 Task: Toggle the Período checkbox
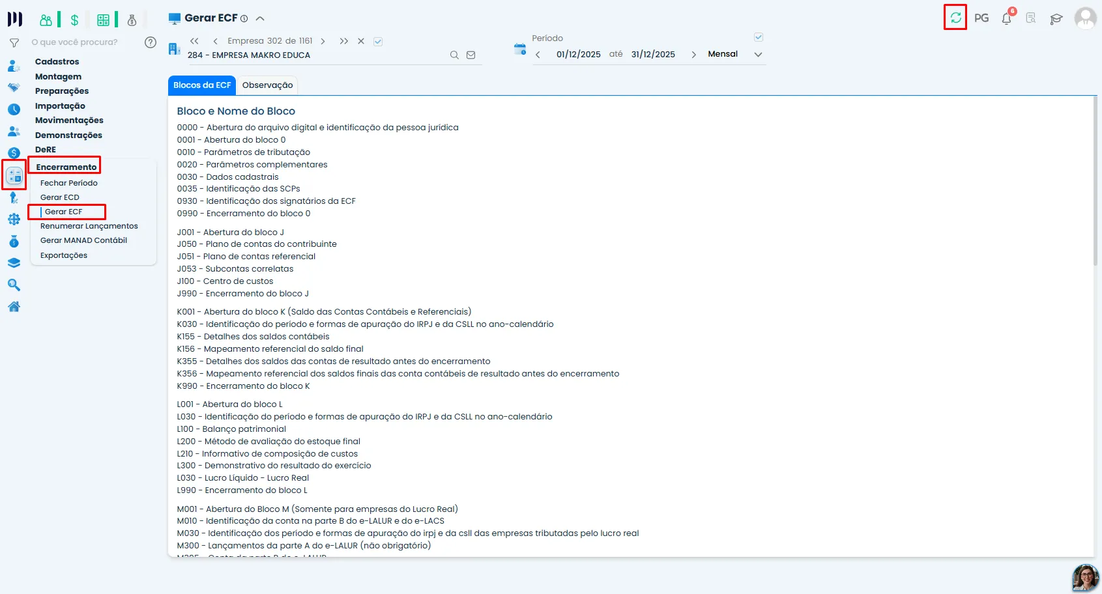pyautogui.click(x=759, y=37)
